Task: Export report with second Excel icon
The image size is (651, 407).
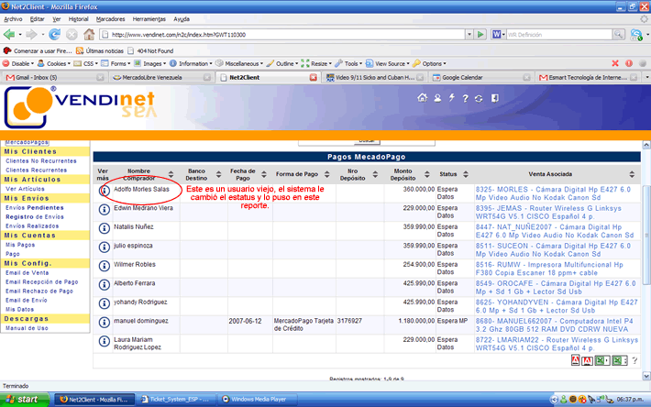Action: point(620,360)
